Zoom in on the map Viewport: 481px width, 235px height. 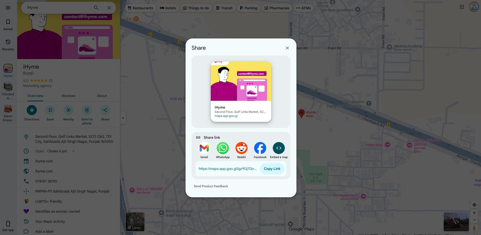coord(474,213)
